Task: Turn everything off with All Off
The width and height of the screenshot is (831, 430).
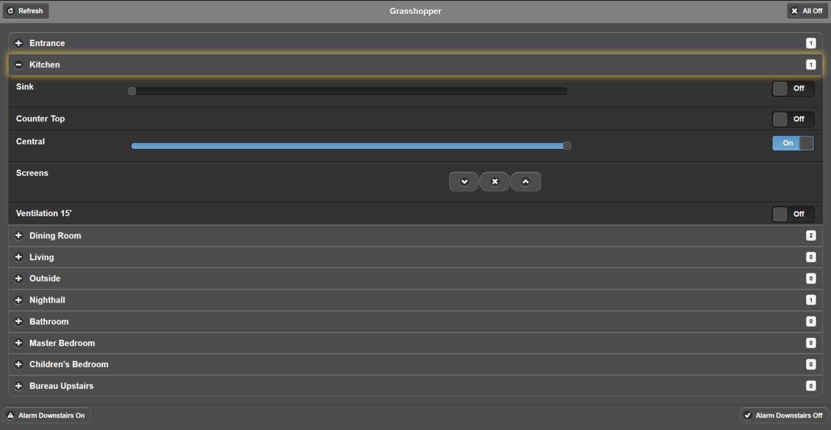Action: point(807,11)
